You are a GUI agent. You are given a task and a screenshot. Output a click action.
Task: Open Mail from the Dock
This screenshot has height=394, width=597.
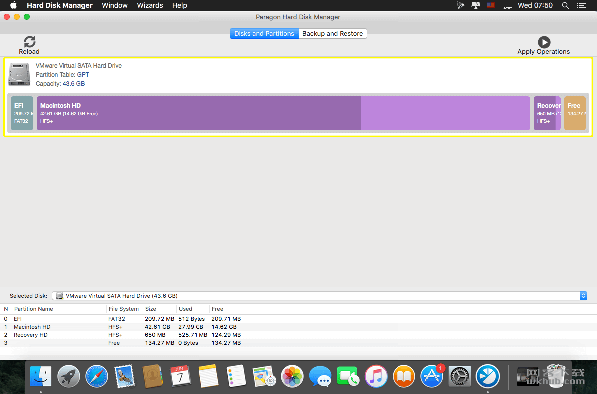[x=125, y=377]
